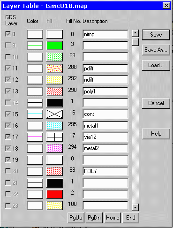Uncheck GDS layer 8 checkbox
Viewport: 173px width, 228px height.
(x=8, y=34)
